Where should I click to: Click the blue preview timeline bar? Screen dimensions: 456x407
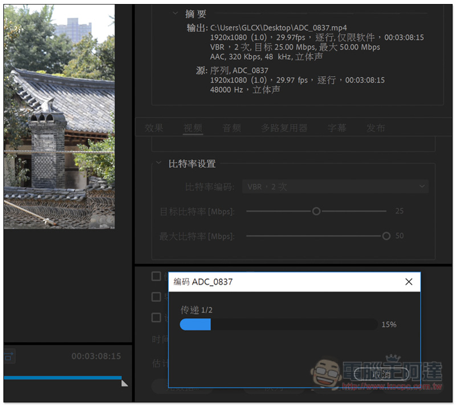63,377
